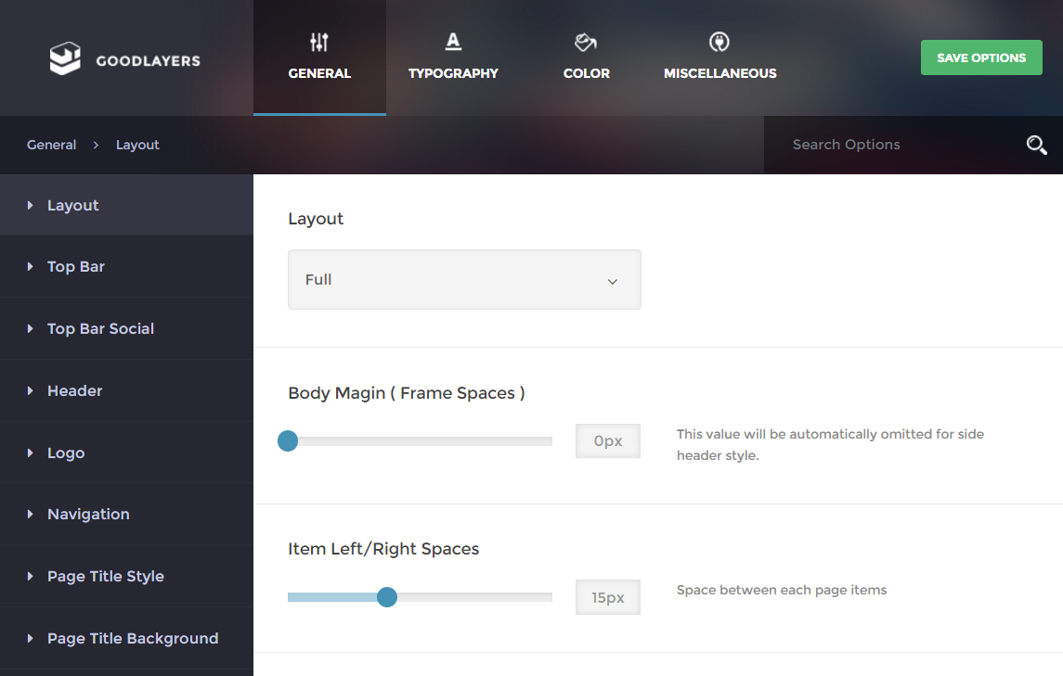Expand the Top Bar sidebar section
This screenshot has width=1063, height=676.
(76, 267)
